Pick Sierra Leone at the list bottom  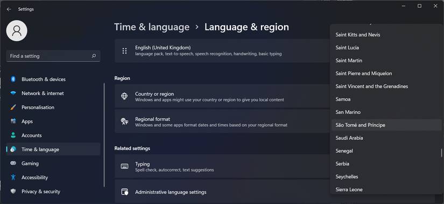(386, 190)
